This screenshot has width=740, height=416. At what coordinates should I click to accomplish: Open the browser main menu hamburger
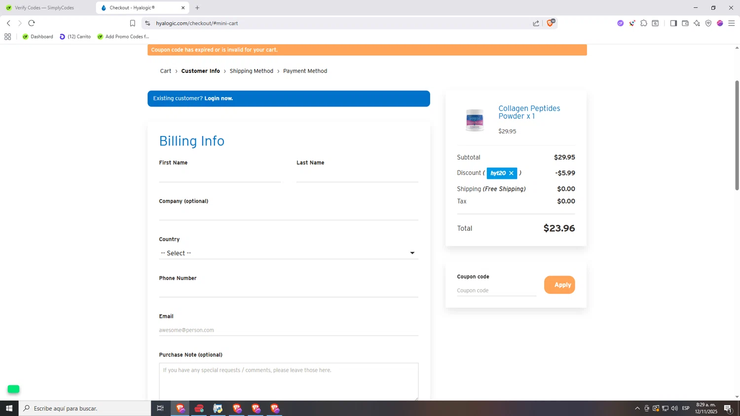pos(732,23)
